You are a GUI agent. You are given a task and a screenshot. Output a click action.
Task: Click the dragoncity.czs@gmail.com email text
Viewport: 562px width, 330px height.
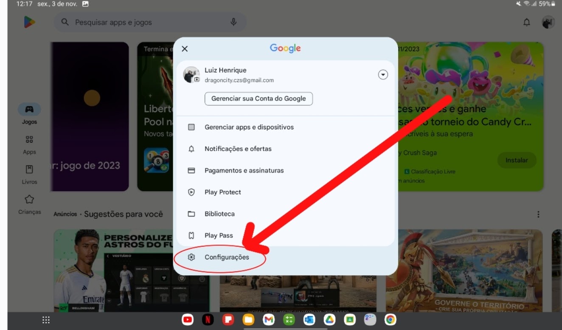(239, 80)
